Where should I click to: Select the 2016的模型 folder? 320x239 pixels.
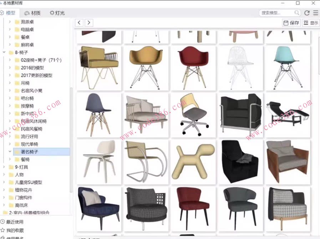click(32, 67)
